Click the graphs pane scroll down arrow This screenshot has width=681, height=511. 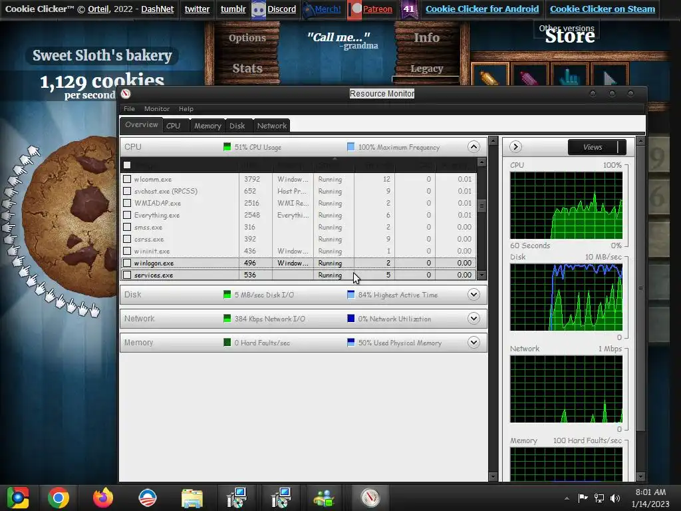(640, 476)
